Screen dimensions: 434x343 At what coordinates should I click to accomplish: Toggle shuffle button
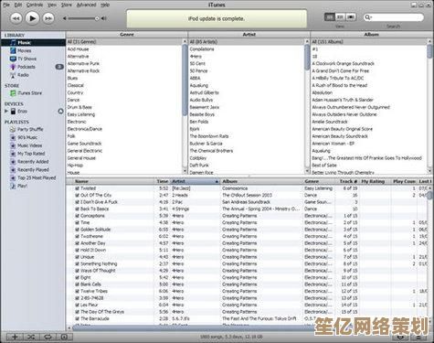(31, 337)
